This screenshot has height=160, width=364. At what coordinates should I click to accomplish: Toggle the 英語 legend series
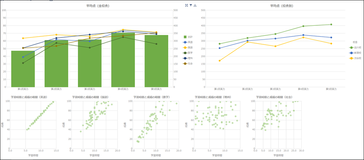coord(188,42)
